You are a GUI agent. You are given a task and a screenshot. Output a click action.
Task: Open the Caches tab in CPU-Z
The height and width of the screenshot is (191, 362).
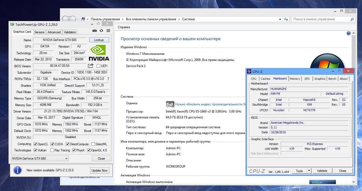pyautogui.click(x=265, y=79)
